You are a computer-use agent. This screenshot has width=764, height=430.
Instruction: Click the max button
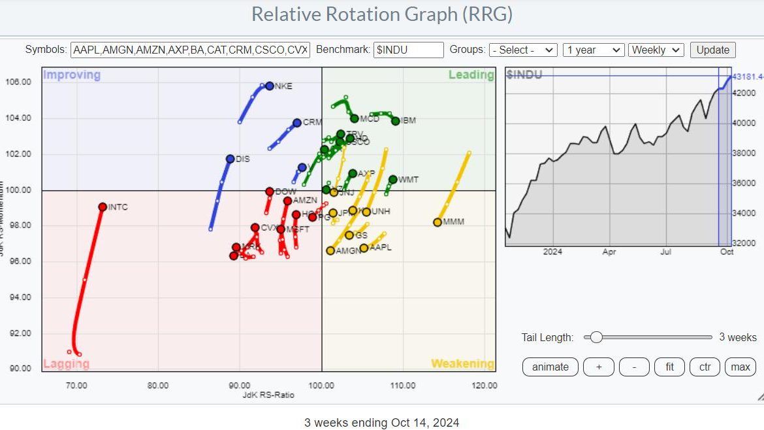(740, 367)
